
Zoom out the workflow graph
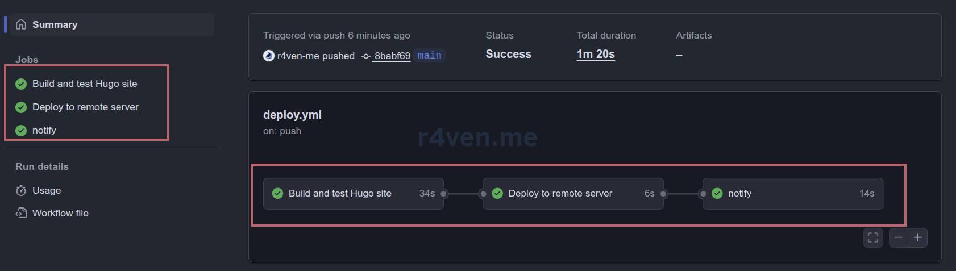(898, 237)
